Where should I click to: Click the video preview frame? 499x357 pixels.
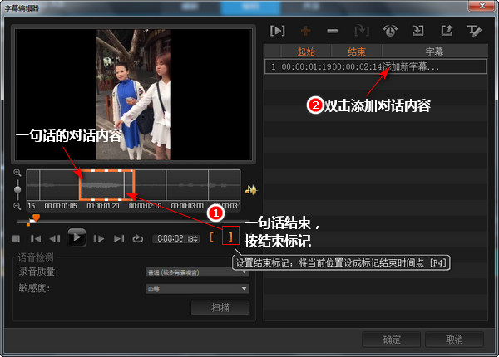click(x=133, y=95)
